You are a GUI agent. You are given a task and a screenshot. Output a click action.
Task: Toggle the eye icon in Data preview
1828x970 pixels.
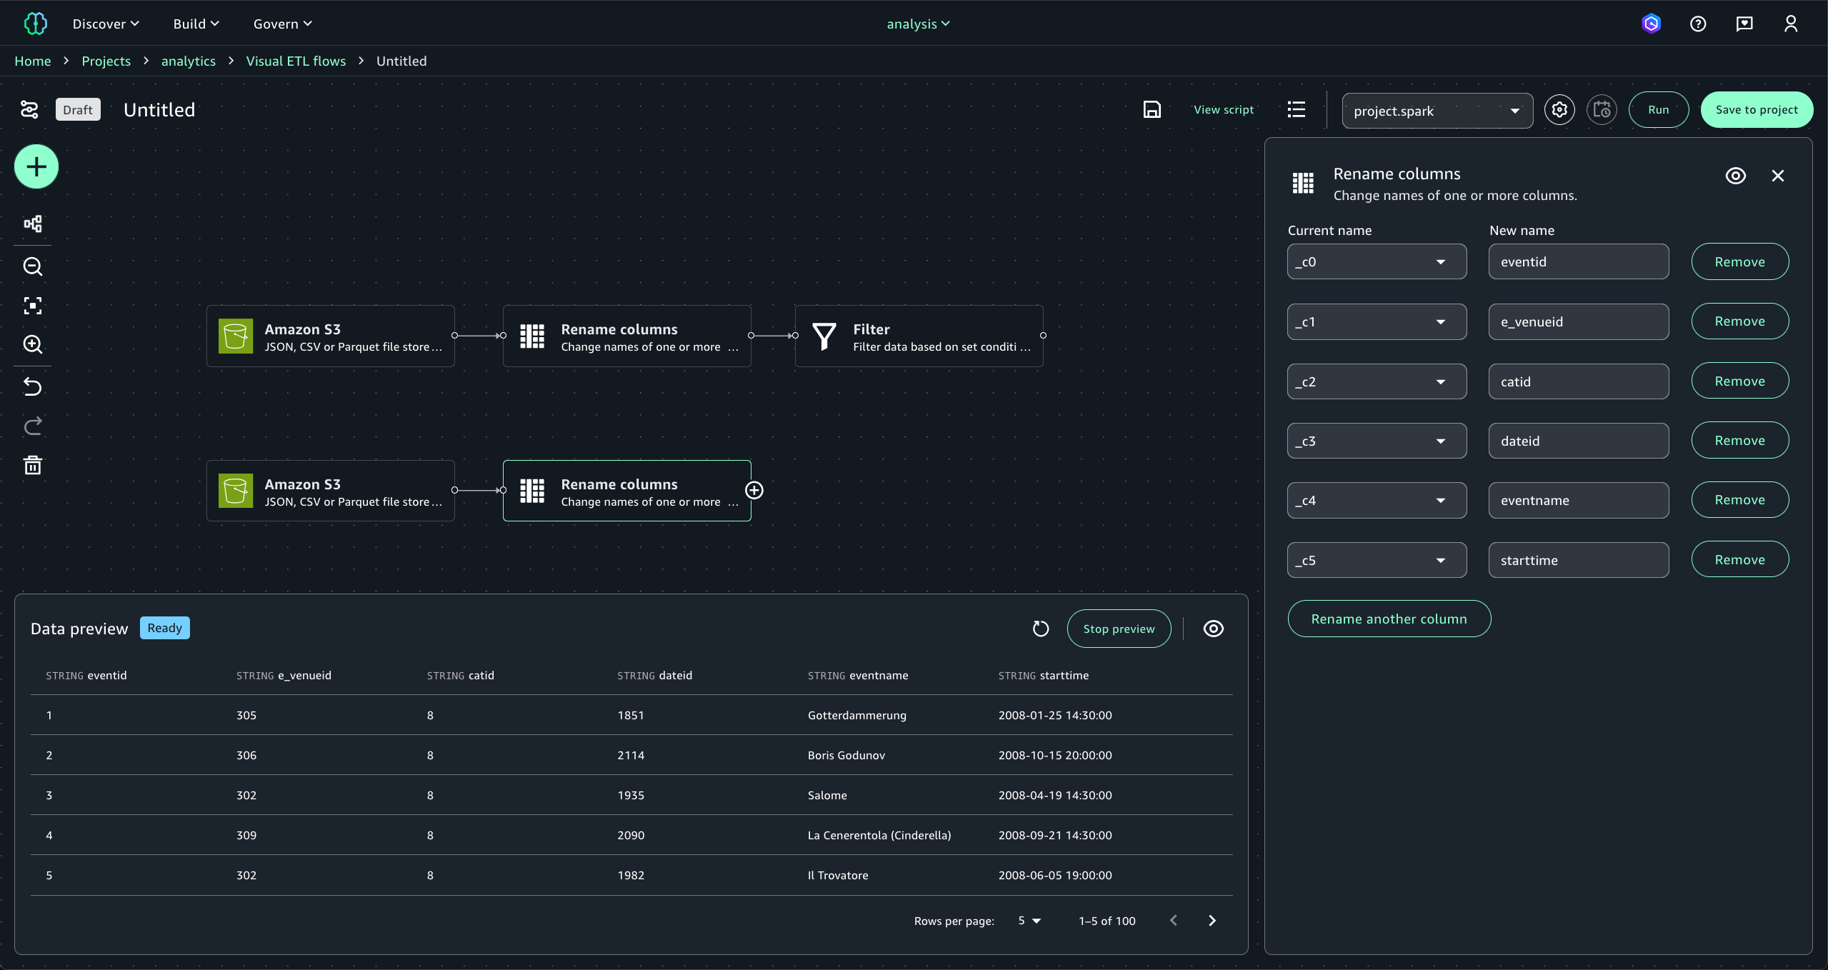point(1213,629)
